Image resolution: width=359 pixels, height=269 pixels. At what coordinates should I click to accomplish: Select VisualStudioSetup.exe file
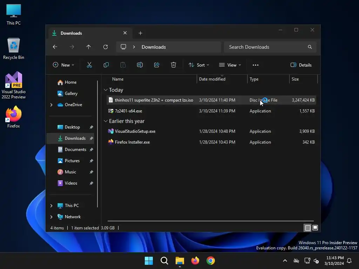point(211,131)
